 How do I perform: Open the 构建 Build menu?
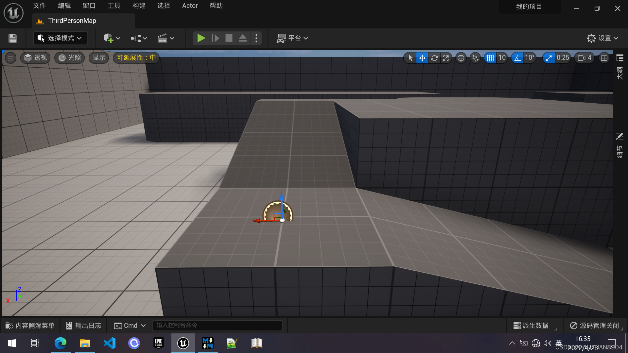[139, 6]
